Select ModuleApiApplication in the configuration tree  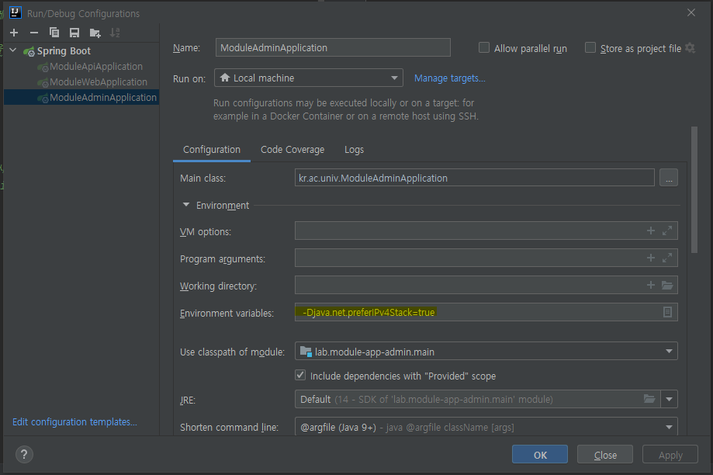95,67
